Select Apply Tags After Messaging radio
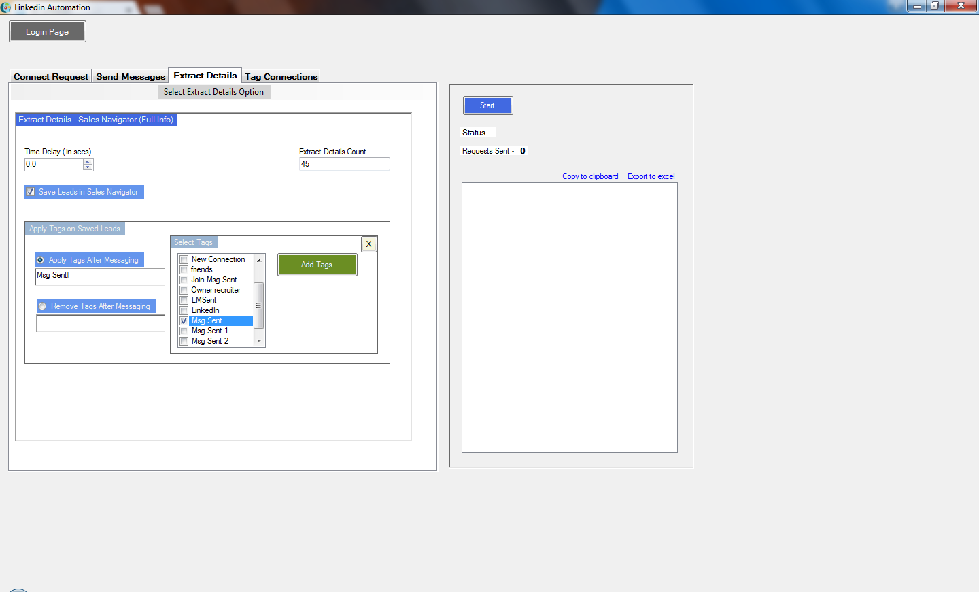Image resolution: width=979 pixels, height=592 pixels. click(x=41, y=260)
